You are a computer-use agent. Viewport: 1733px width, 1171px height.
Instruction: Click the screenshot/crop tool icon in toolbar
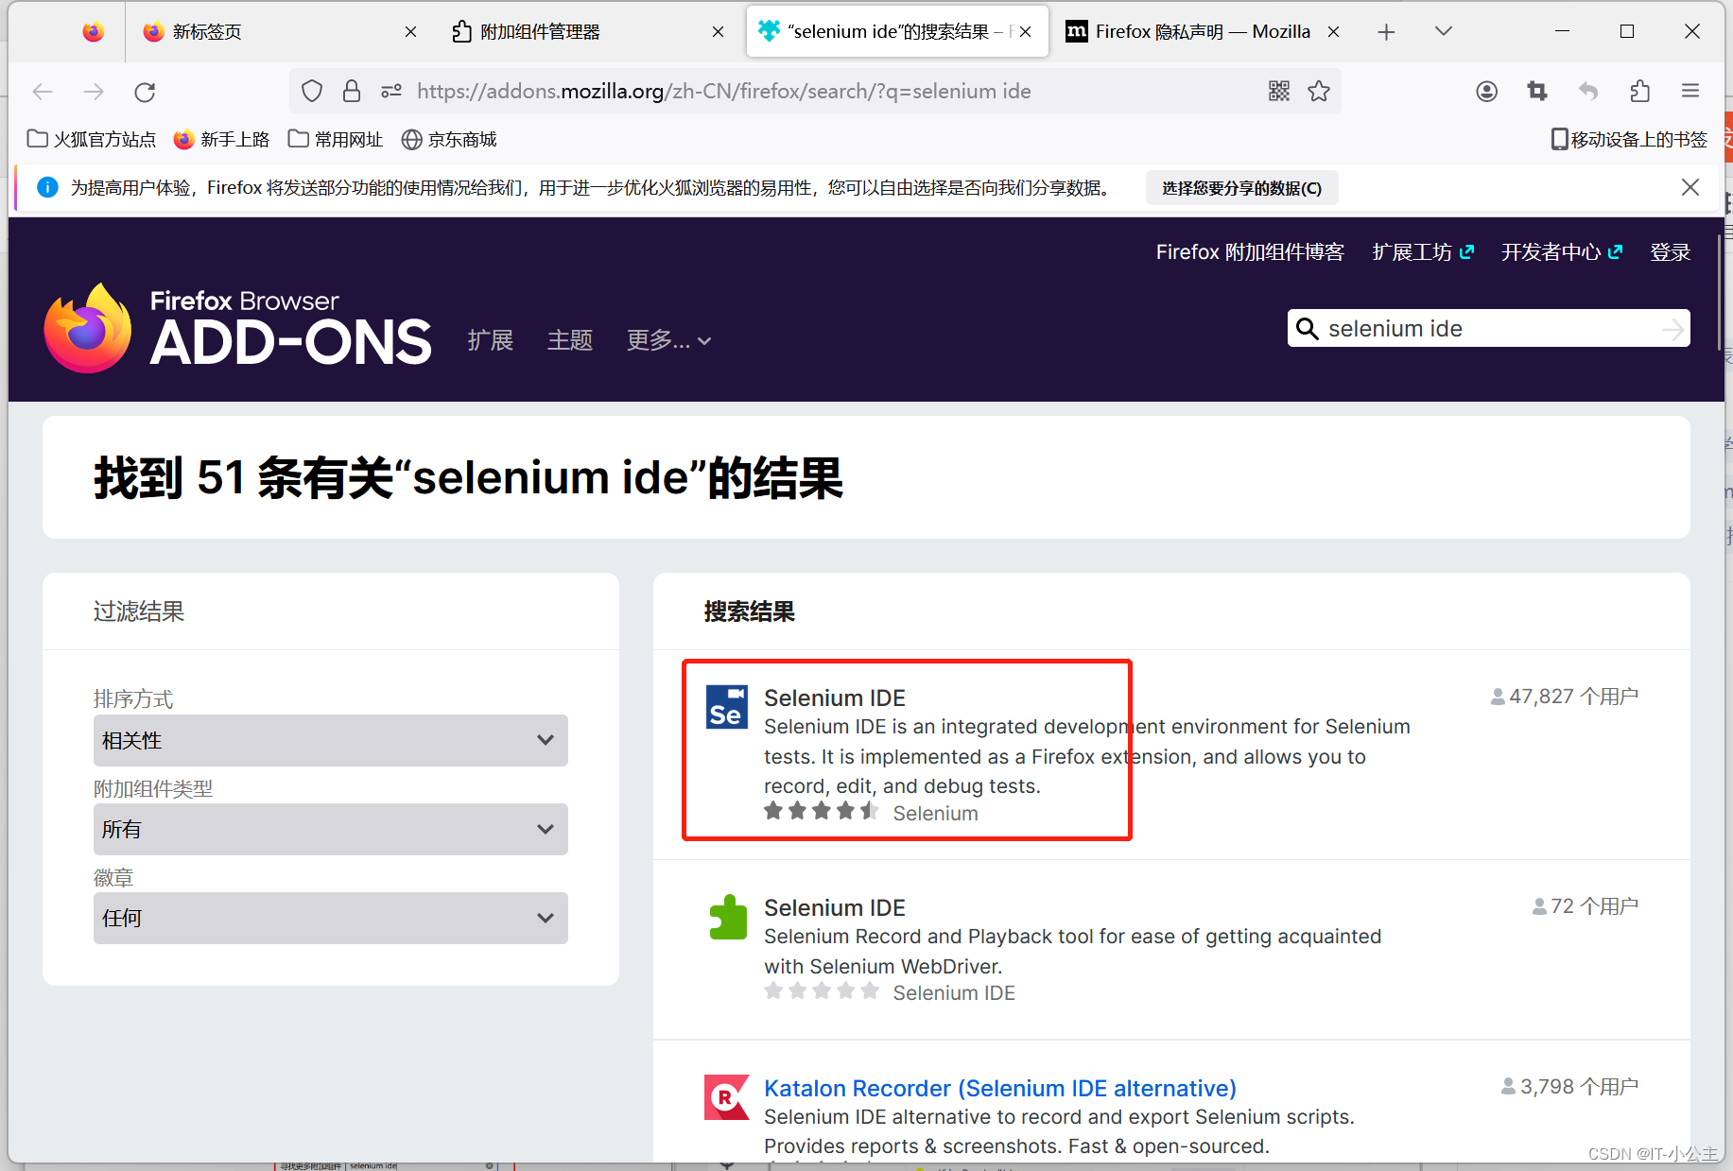(1536, 91)
